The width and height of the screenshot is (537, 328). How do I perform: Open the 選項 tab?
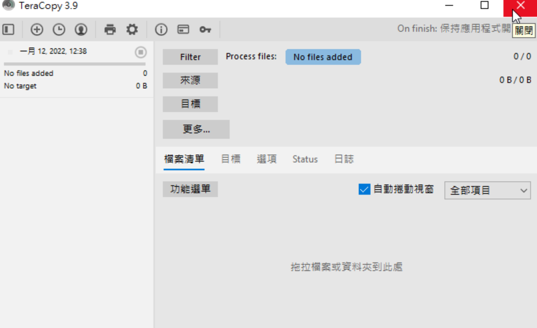(266, 159)
